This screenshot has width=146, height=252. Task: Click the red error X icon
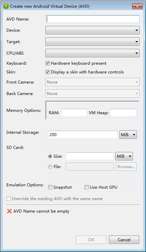tap(9, 211)
